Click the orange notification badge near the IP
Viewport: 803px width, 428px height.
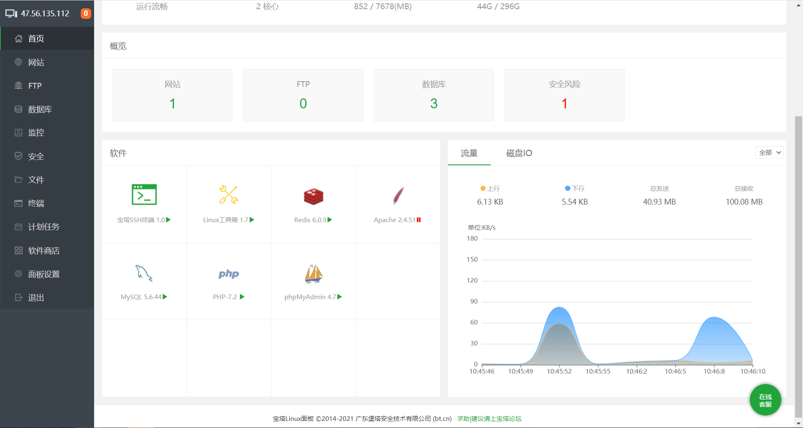click(x=86, y=13)
